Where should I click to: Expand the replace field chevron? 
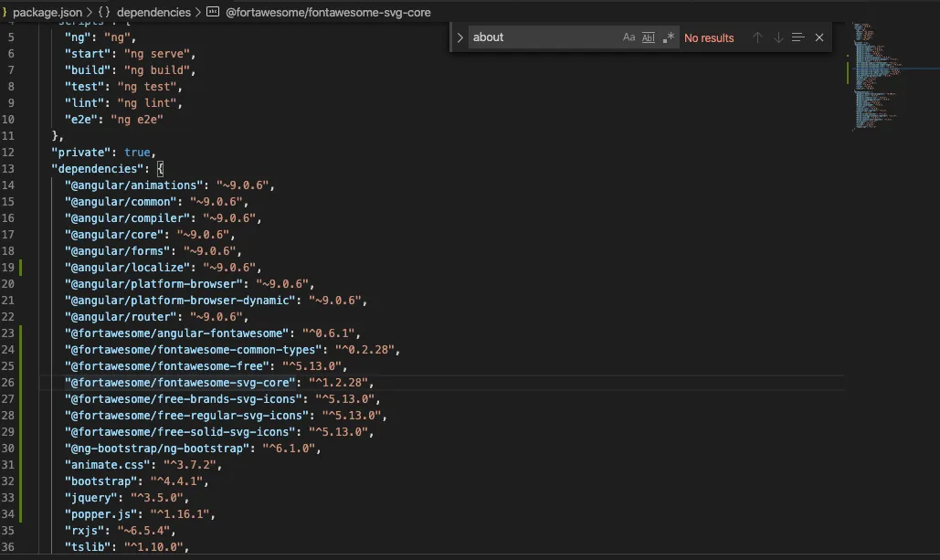[x=459, y=37]
